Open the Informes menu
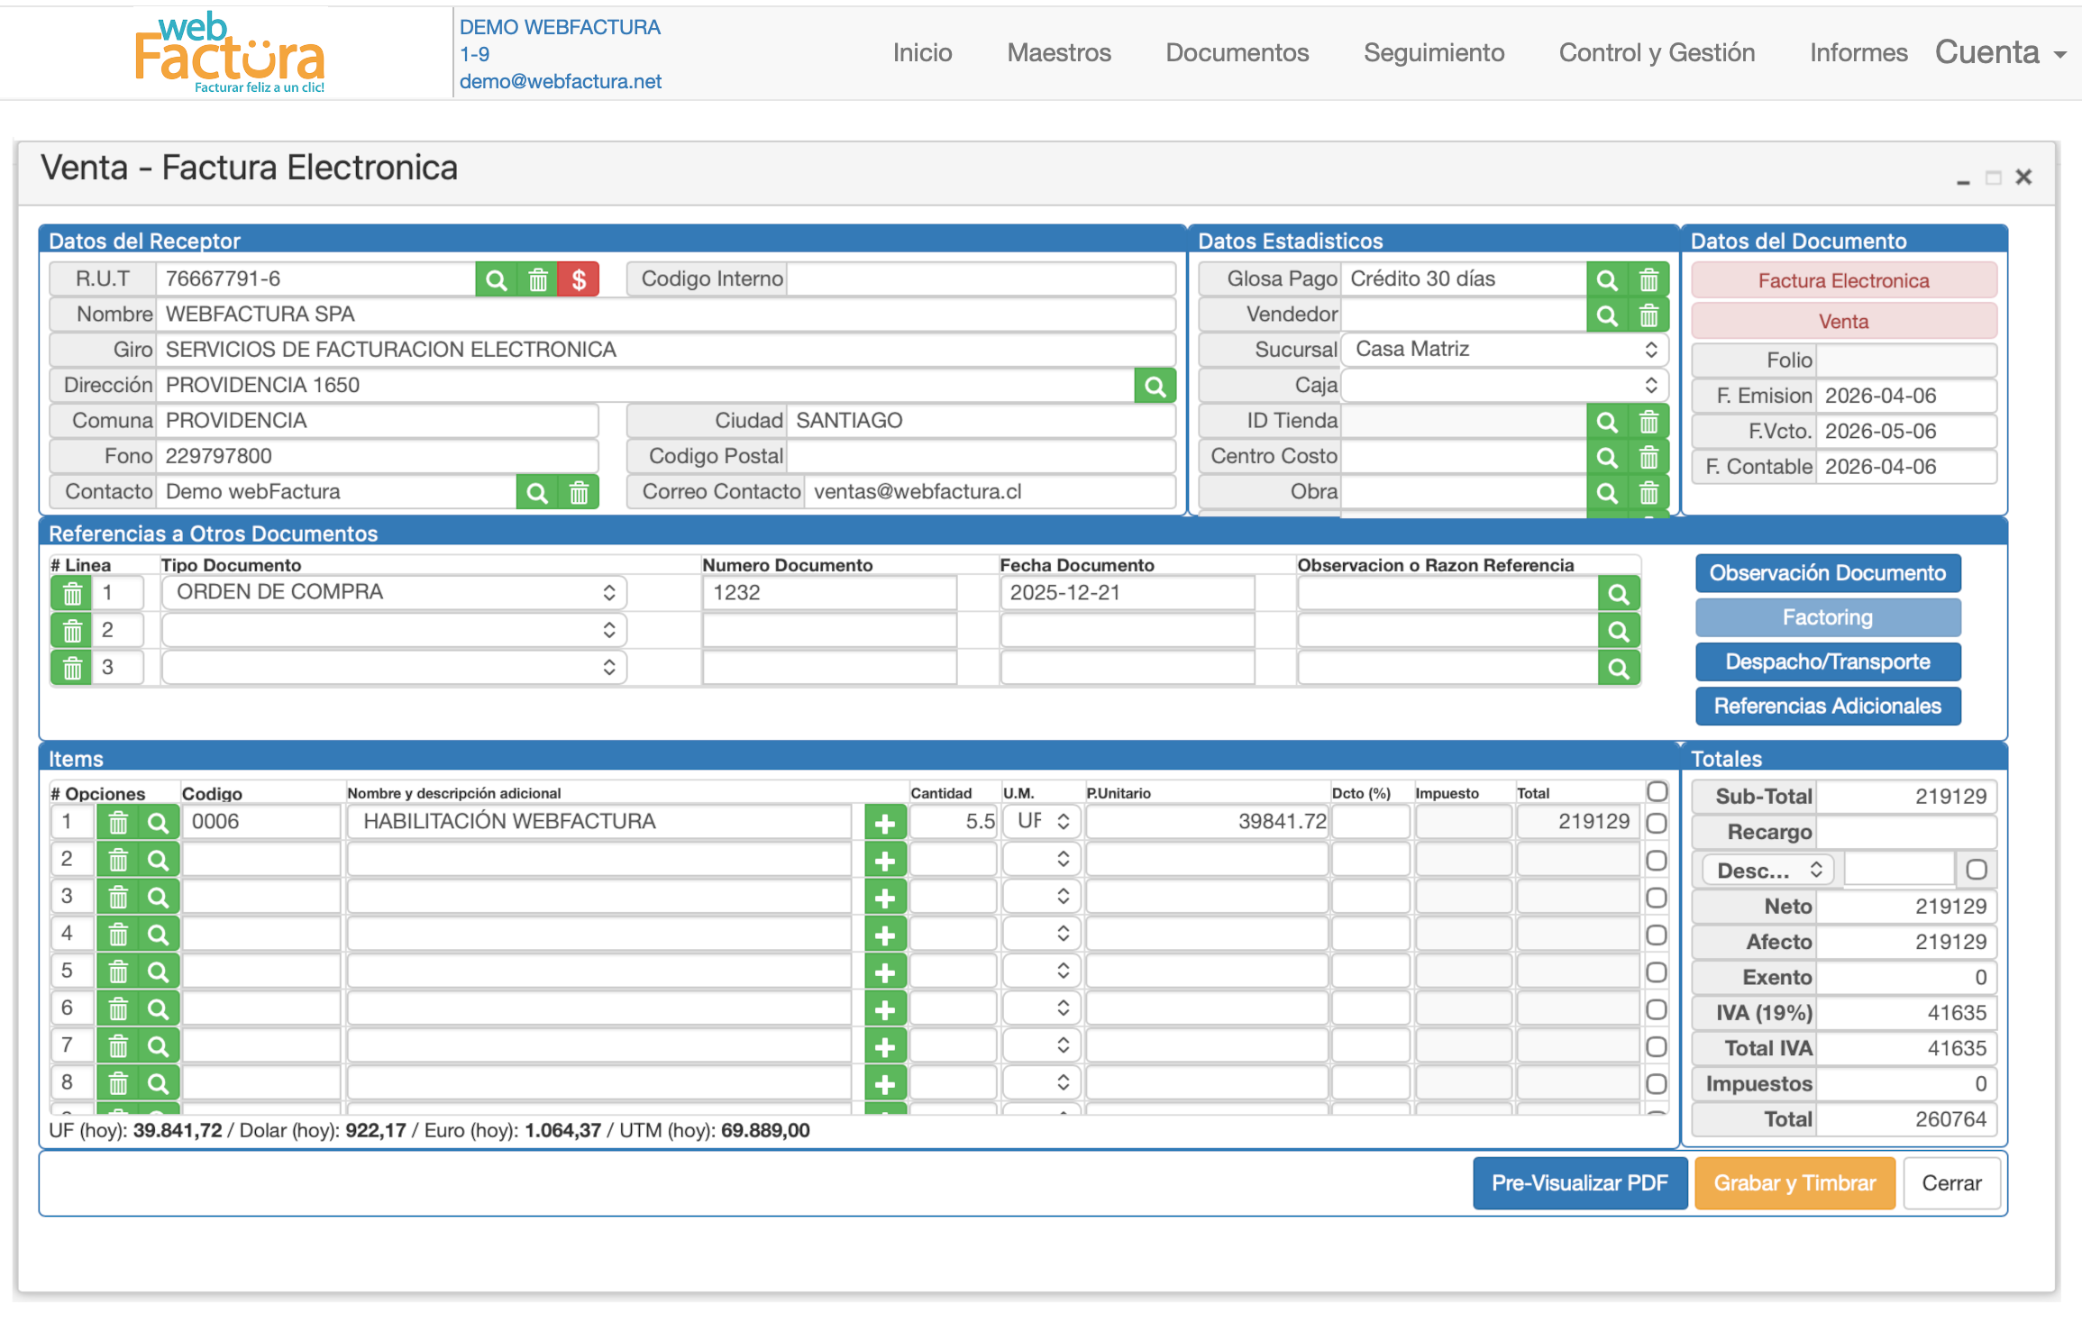The height and width of the screenshot is (1332, 2082). pos(1858,52)
